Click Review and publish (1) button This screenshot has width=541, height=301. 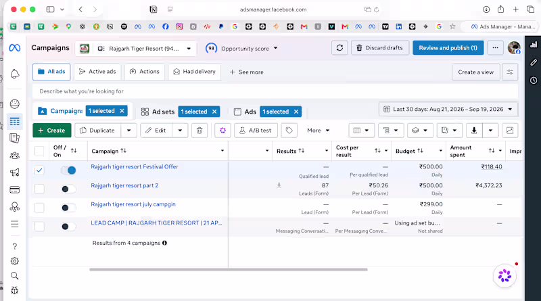(x=448, y=48)
